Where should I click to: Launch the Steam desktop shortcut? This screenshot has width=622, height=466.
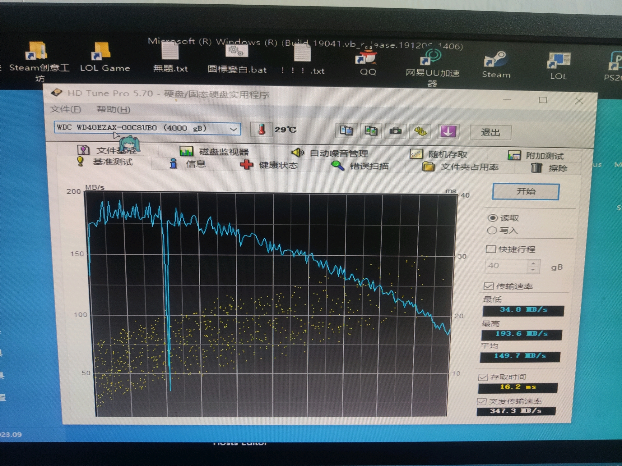pyautogui.click(x=496, y=65)
